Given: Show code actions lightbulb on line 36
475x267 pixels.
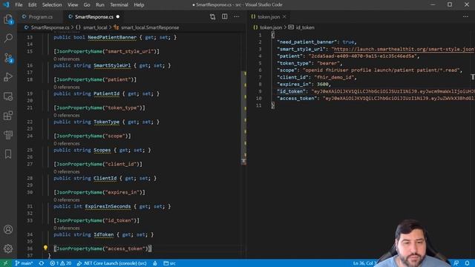Looking at the screenshot, I should coord(45,248).
